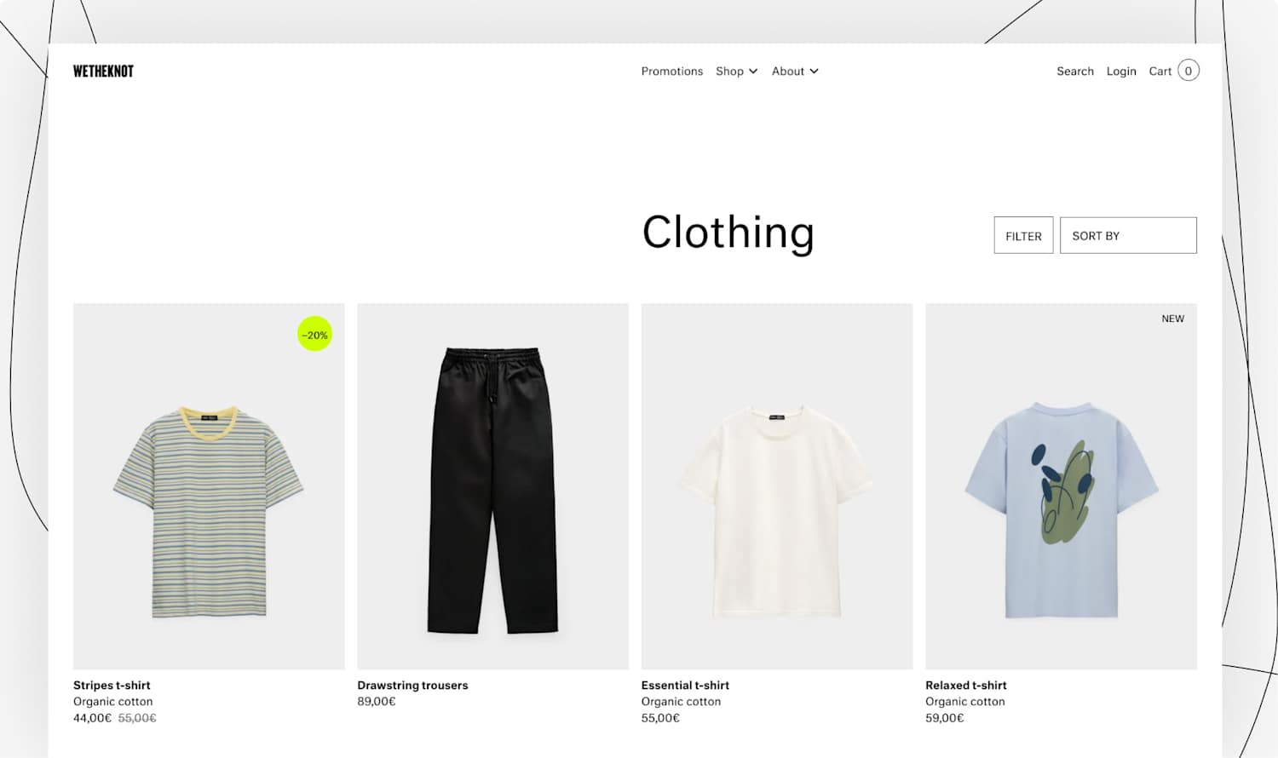Open the Cart link

tap(1160, 72)
